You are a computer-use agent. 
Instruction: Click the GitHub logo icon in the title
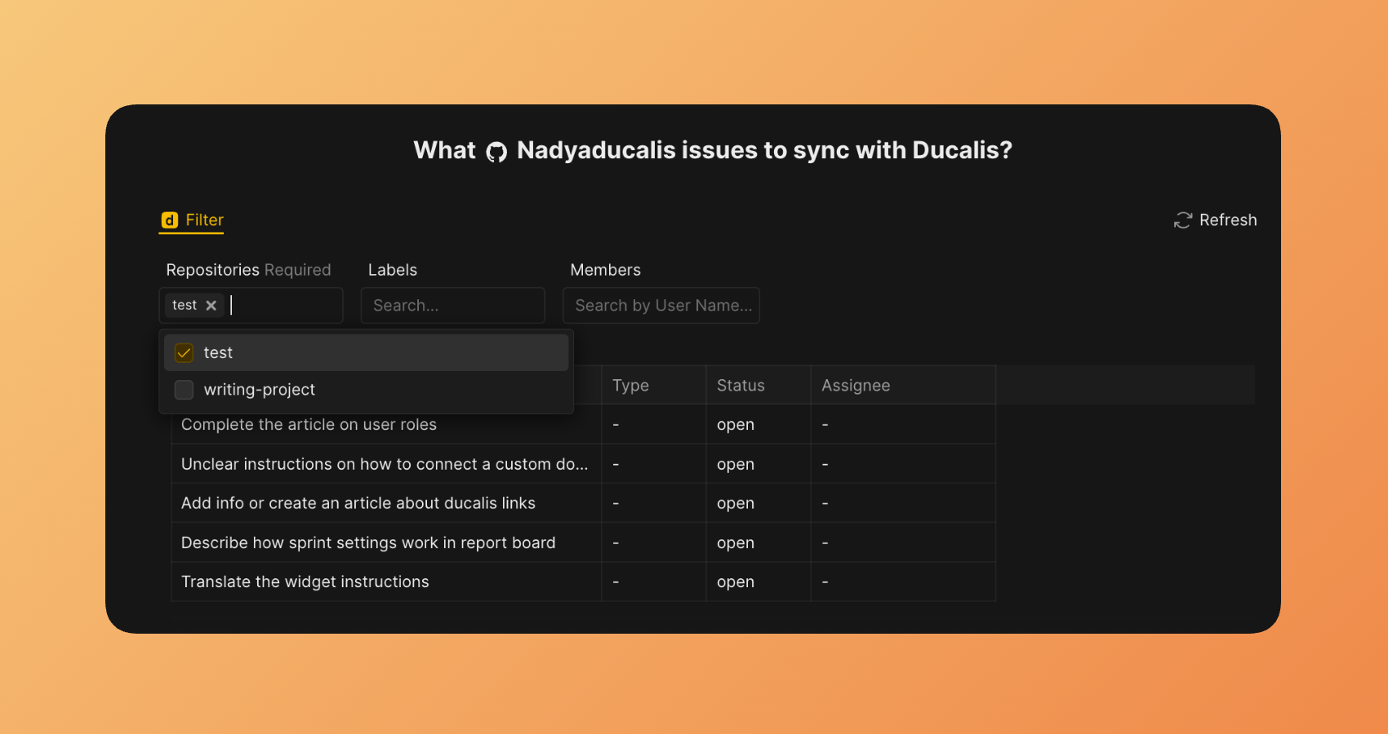coord(496,152)
